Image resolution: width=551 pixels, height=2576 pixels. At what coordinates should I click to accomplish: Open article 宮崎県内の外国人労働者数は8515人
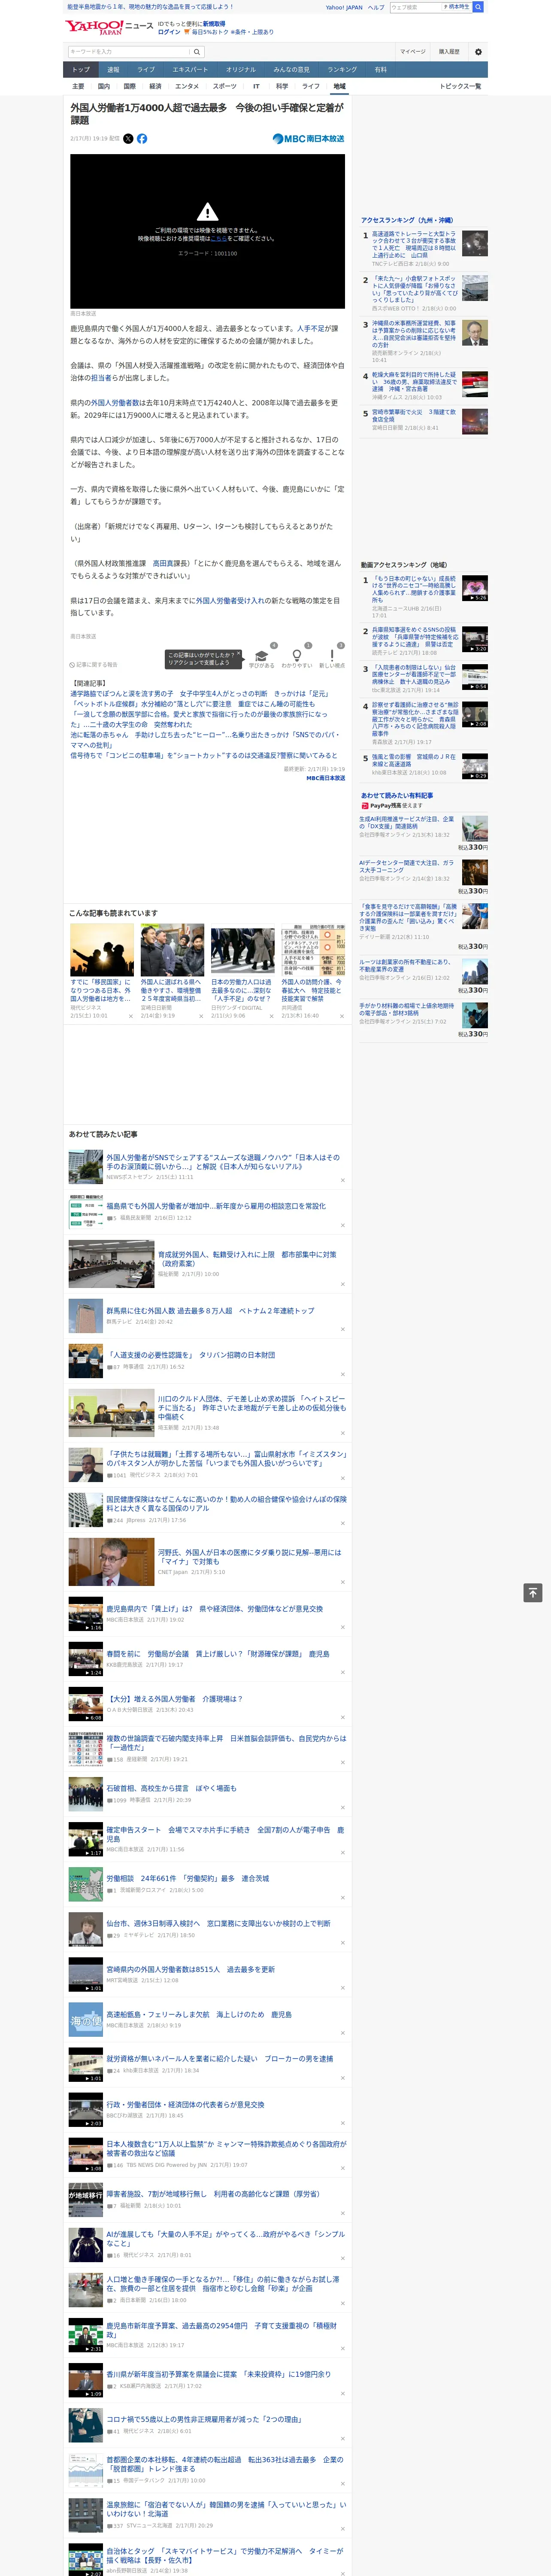190,1969
